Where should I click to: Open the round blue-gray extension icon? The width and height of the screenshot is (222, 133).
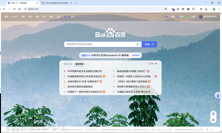click(183, 9)
